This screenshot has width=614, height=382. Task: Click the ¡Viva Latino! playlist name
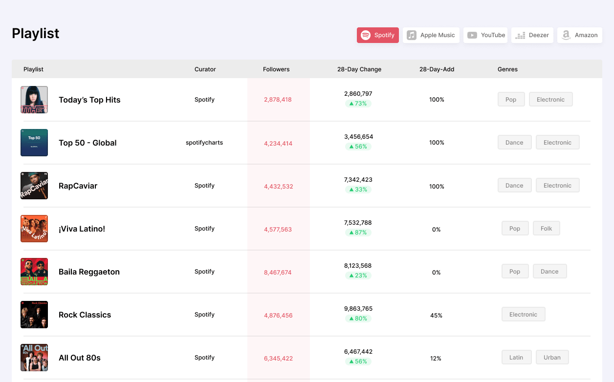[x=82, y=229]
